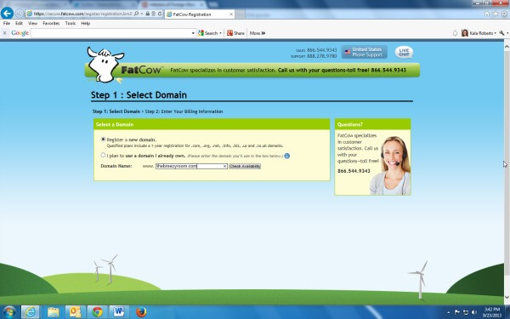Expand the Google toolbar search box dropdown

[x=193, y=33]
